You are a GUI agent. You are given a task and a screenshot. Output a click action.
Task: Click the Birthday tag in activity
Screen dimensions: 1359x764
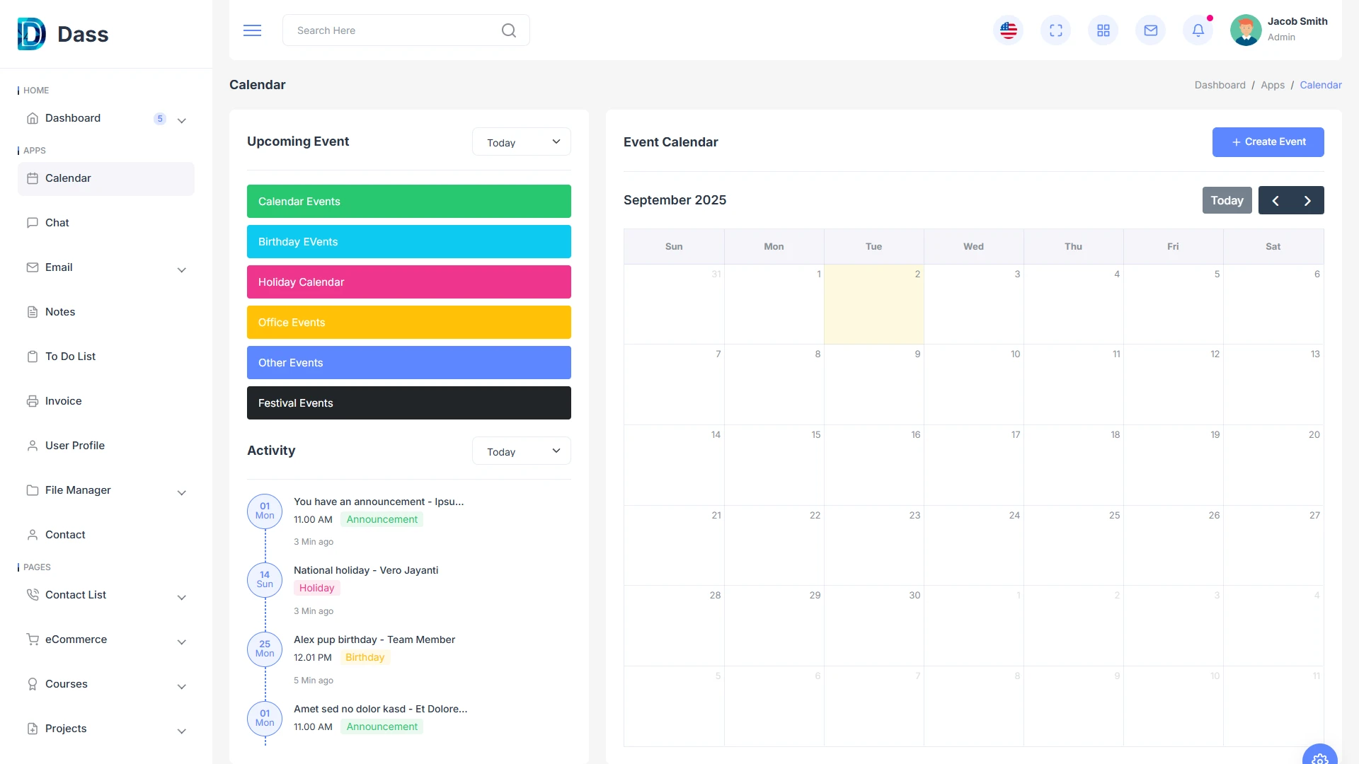(365, 657)
